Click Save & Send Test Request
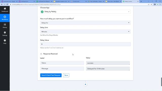 pos(51,75)
